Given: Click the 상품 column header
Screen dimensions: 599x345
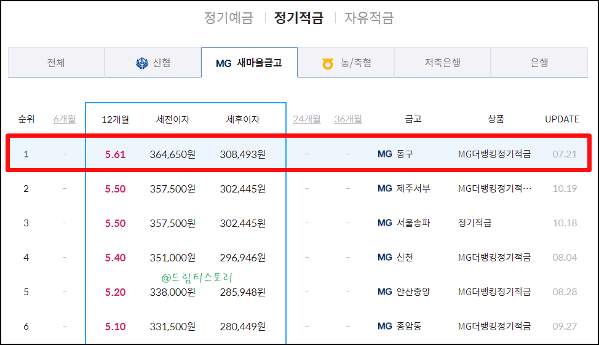Looking at the screenshot, I should [496, 119].
